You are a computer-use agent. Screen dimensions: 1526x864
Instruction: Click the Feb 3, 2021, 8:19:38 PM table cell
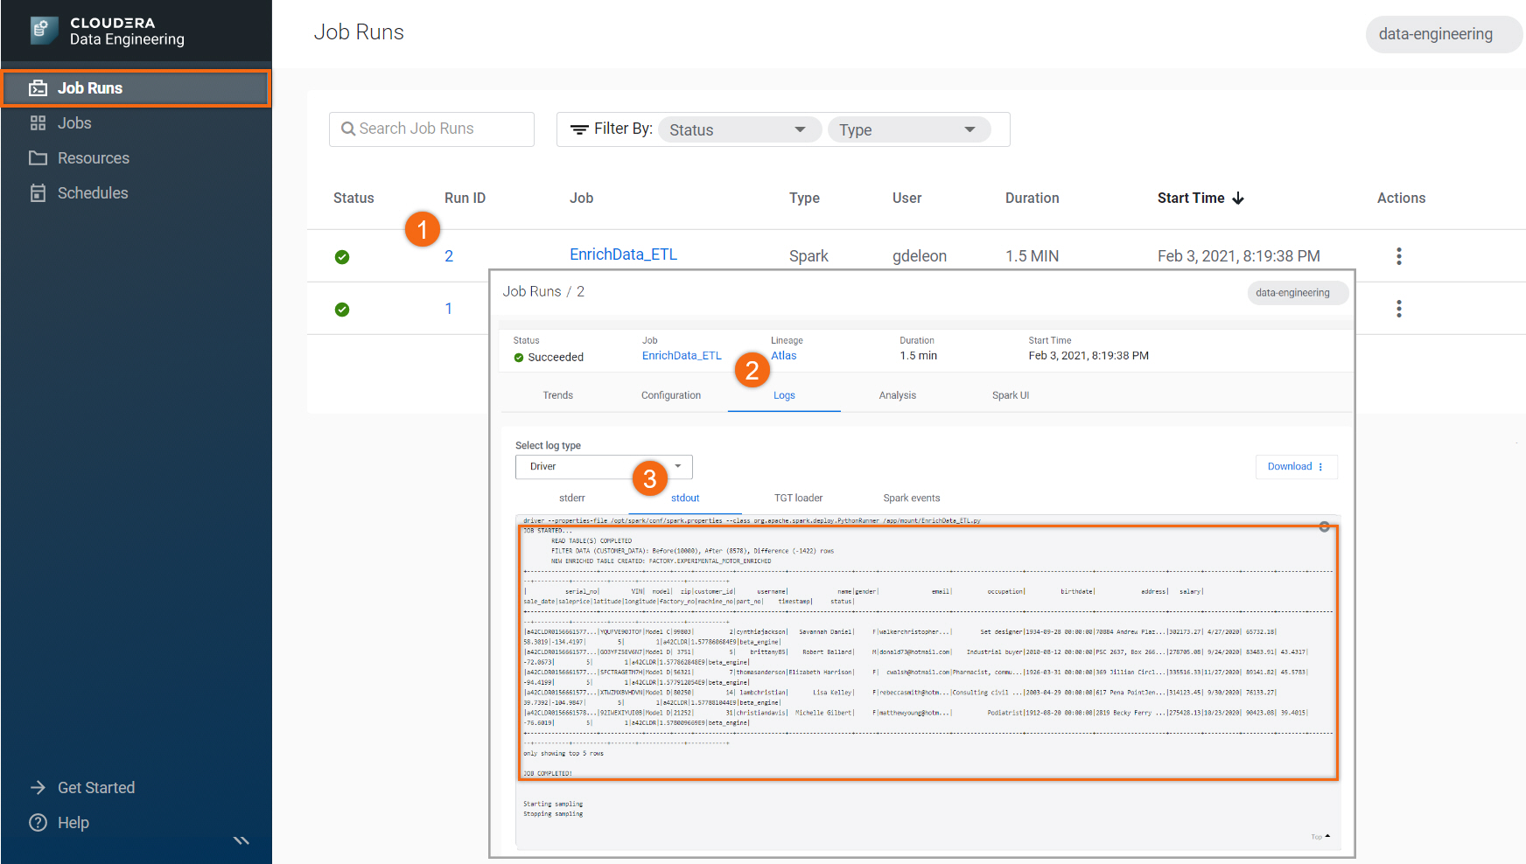pyautogui.click(x=1239, y=256)
